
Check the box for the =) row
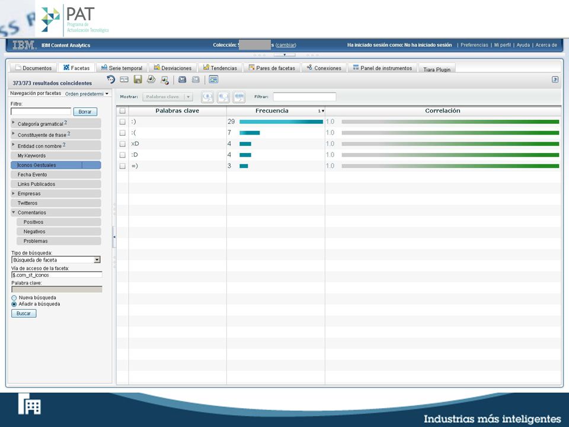123,166
